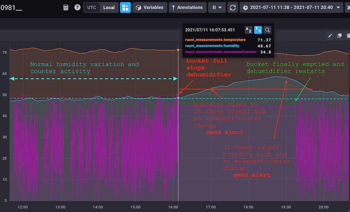The image size is (350, 212).
Task: Click the 17:00 point on graph timeline
Action: pos(211,207)
